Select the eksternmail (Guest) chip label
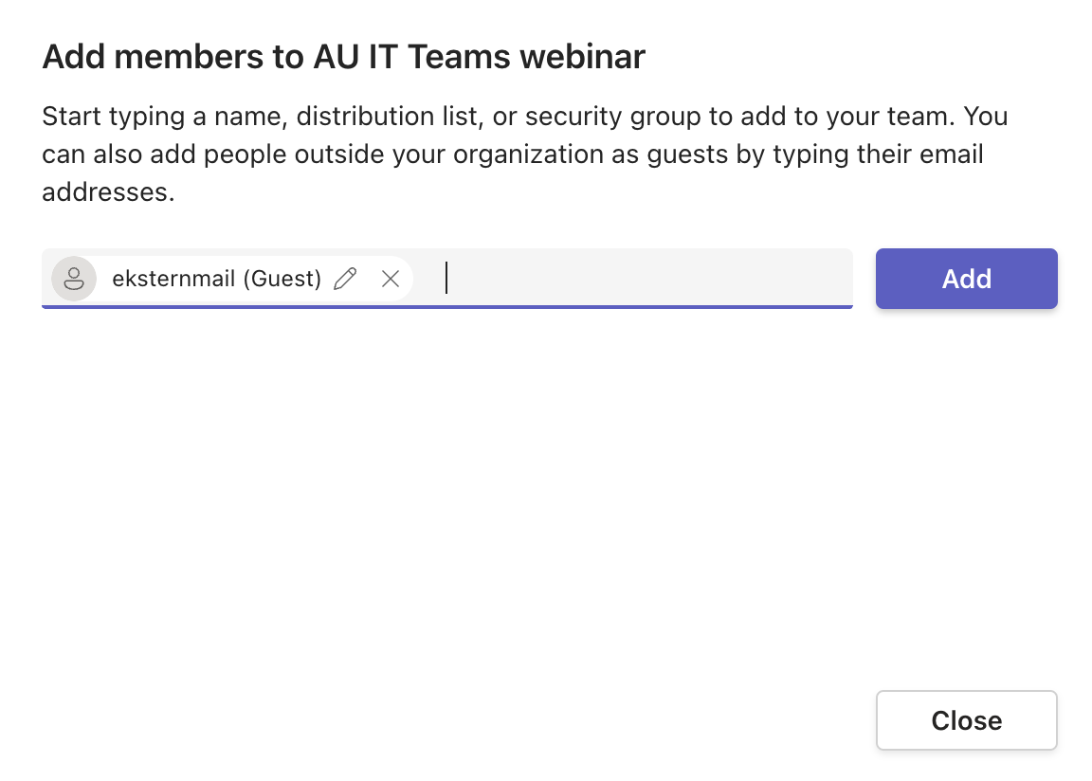Viewport: 1092px width, 781px height. (216, 279)
